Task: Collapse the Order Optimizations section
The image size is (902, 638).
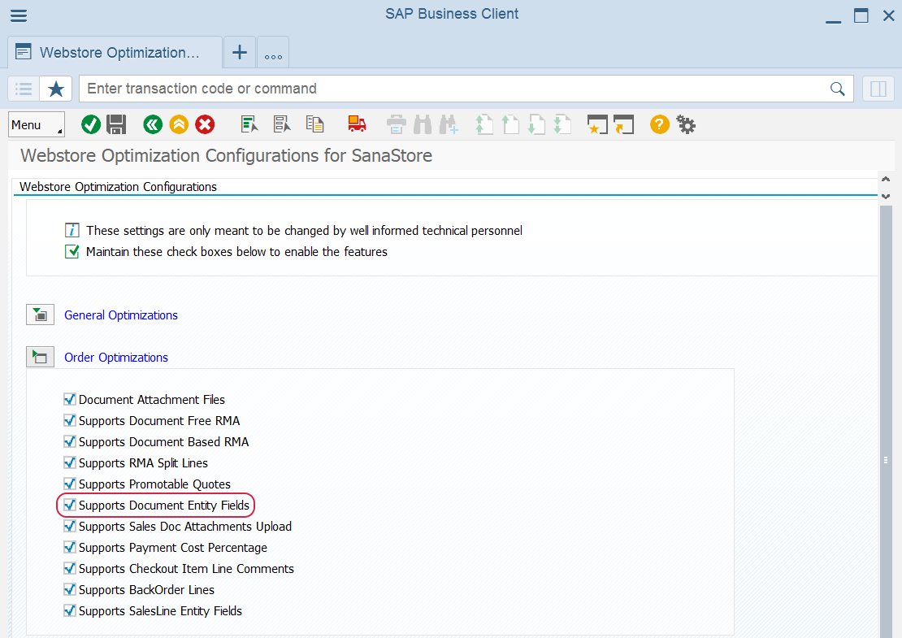Action: [40, 357]
